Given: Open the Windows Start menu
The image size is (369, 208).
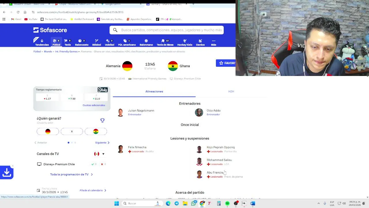Looking at the screenshot, I should coord(116,203).
